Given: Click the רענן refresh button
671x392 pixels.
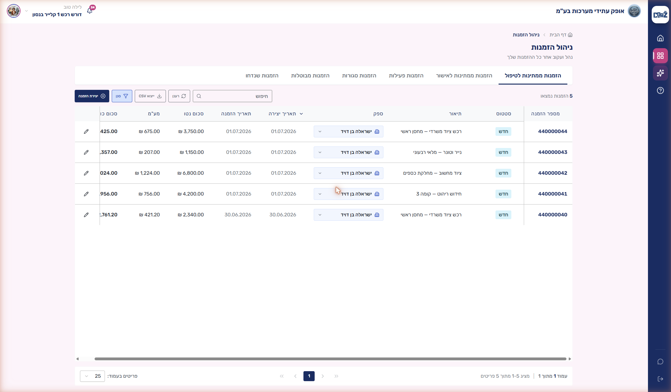Looking at the screenshot, I should tap(179, 96).
